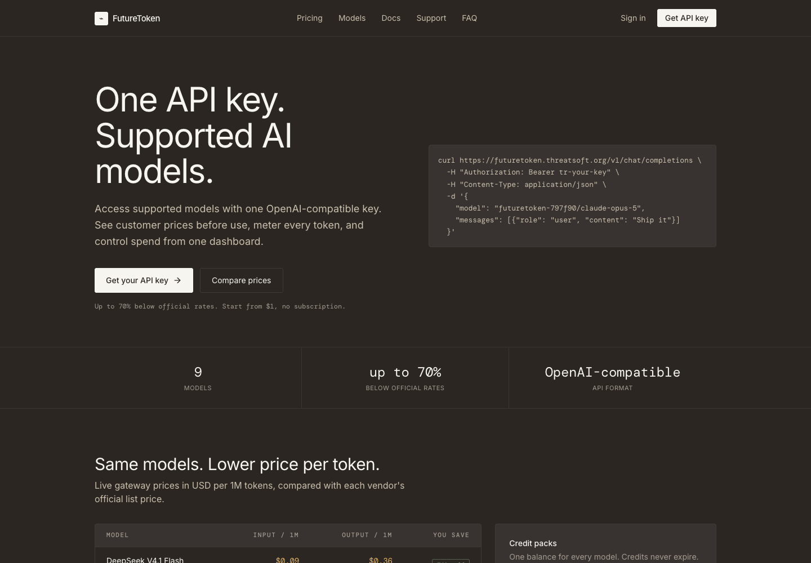Screen dimensions: 811x563
Task: Click the "API FORMAT" label
Action: coord(612,388)
